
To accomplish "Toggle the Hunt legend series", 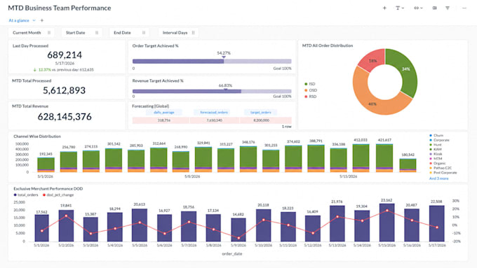I will (436, 145).
